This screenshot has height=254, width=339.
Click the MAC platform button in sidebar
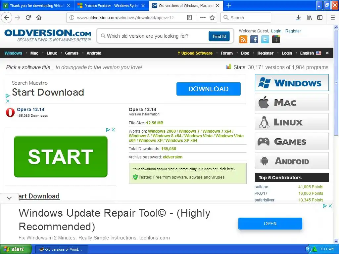click(x=292, y=102)
